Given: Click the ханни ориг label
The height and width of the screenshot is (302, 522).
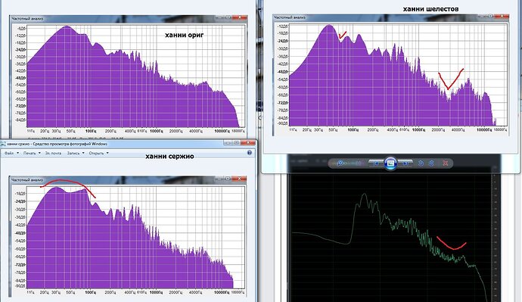Looking at the screenshot, I should coord(184,35).
